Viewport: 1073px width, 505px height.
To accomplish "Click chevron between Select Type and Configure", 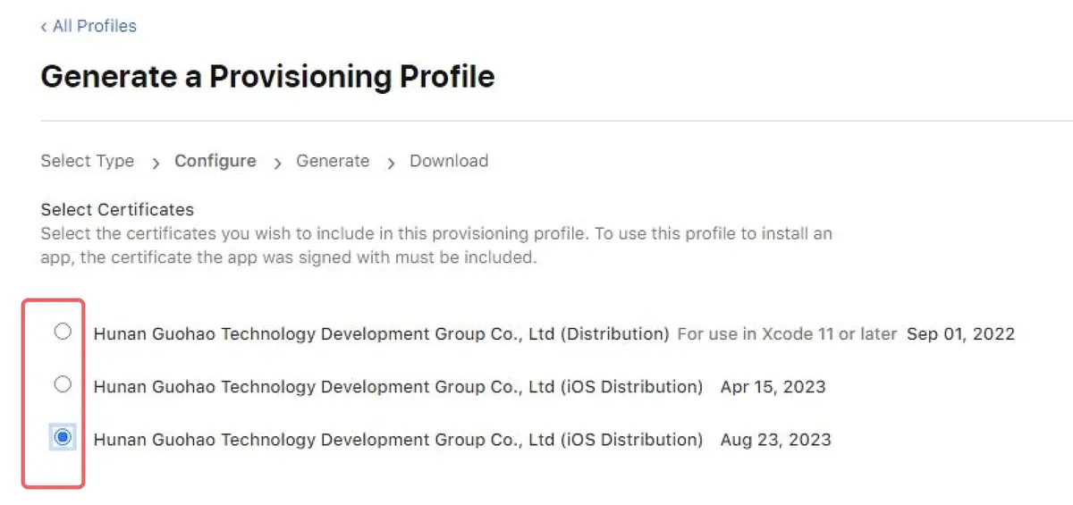I will (156, 164).
